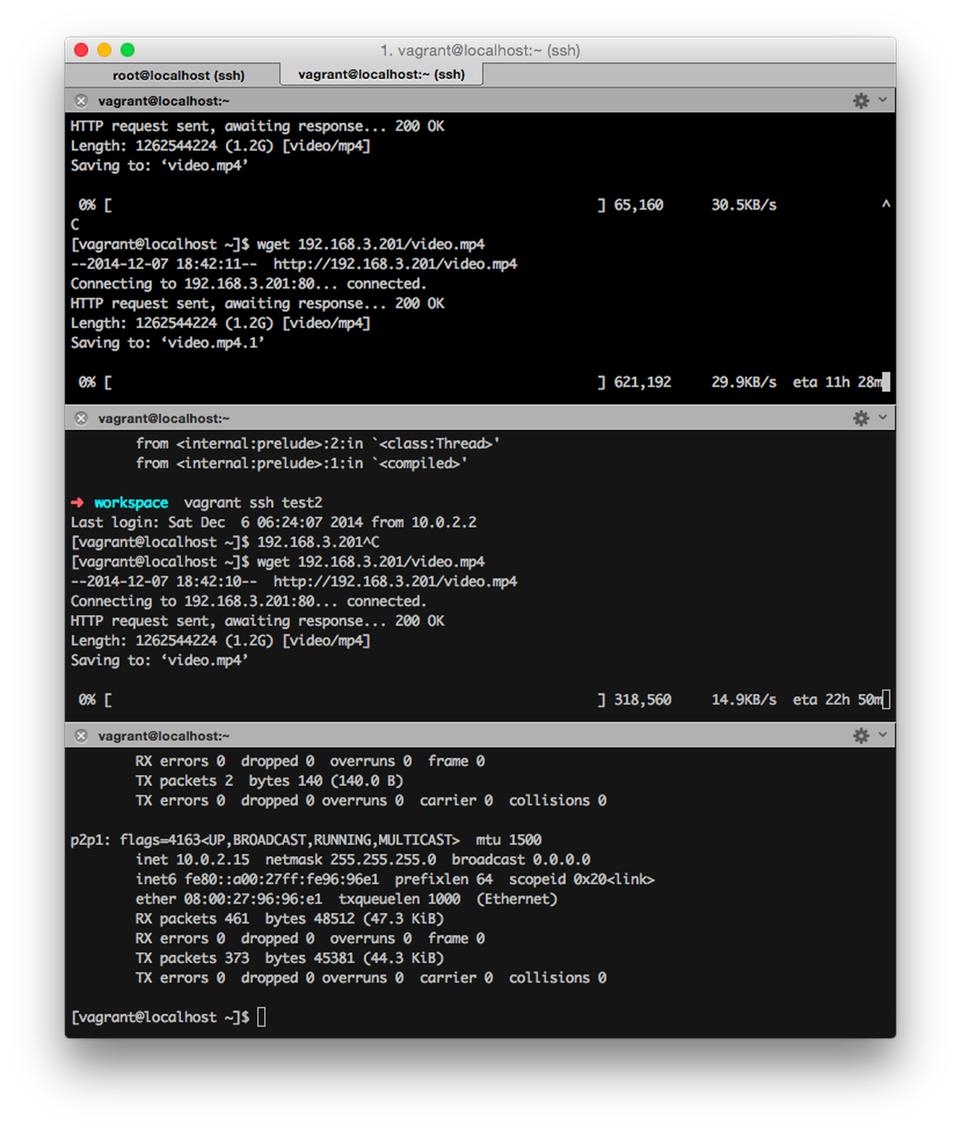Minimize window with yellow button
Screen dimensions: 961x1131
(104, 50)
